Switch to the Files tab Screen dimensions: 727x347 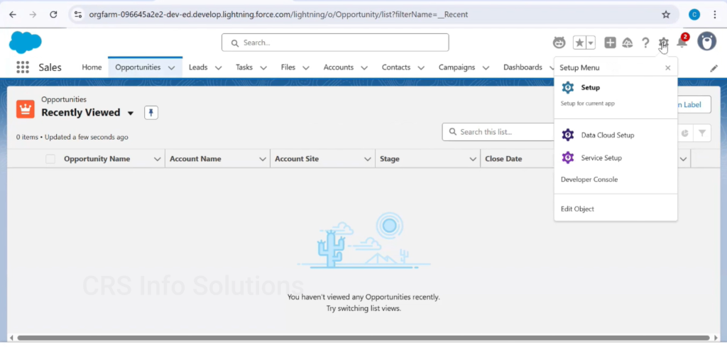[x=288, y=67]
